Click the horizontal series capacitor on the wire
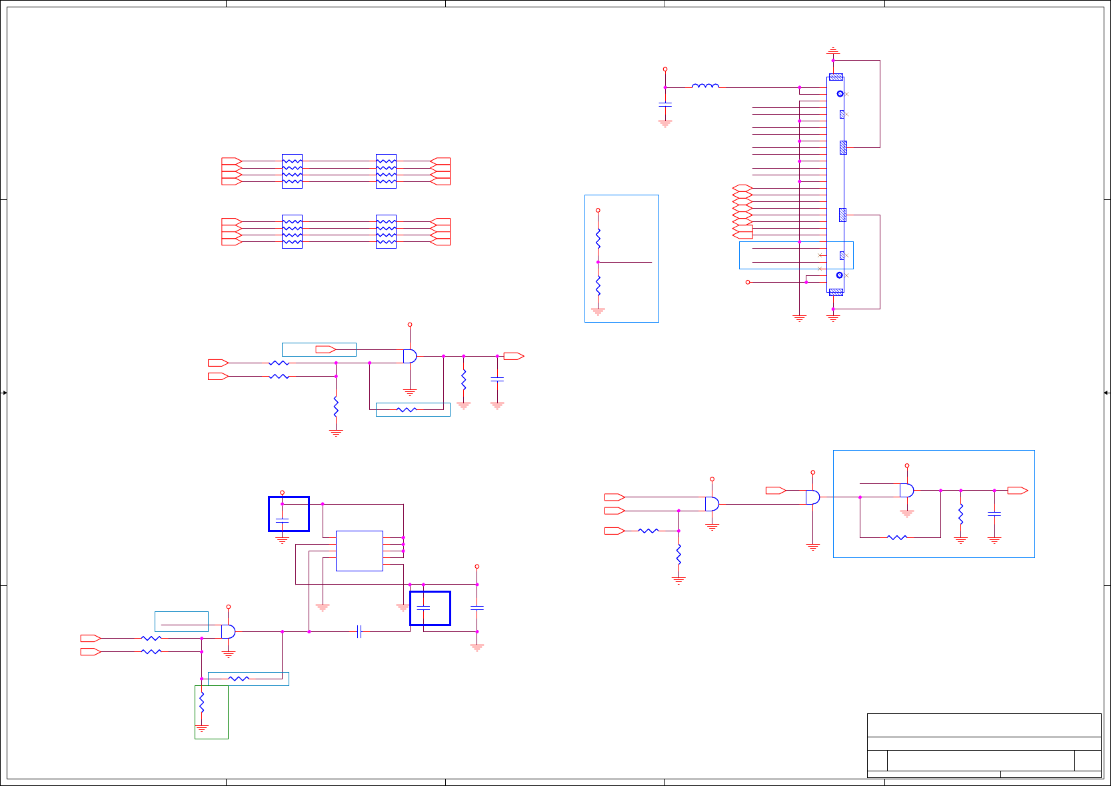This screenshot has height=786, width=1111. [x=359, y=631]
